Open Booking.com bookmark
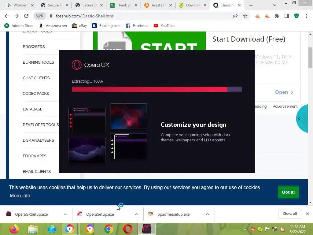The width and height of the screenshot is (313, 235). tap(106, 26)
